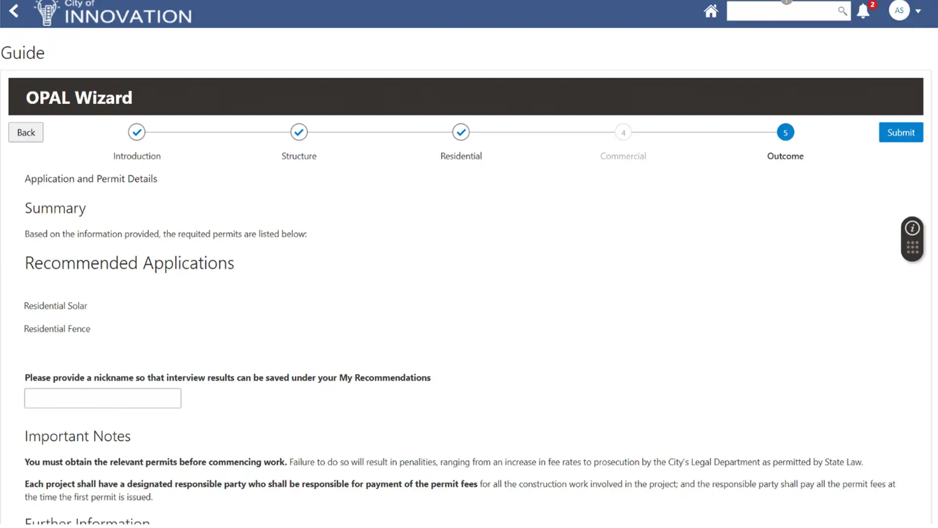Click the AS user avatar

click(x=899, y=10)
